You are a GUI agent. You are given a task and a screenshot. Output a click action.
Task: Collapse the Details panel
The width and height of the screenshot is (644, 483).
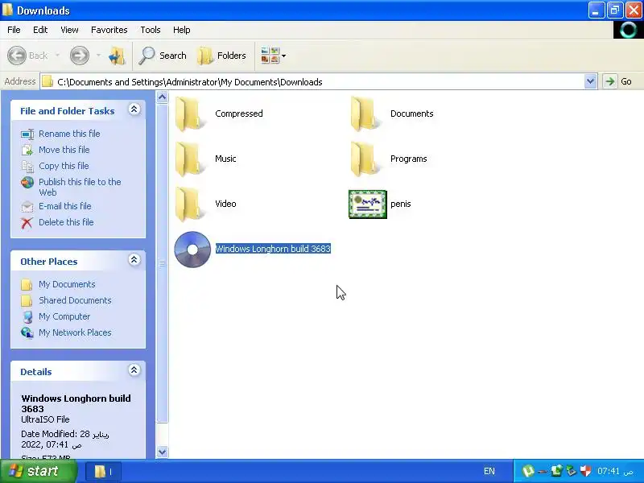pyautogui.click(x=134, y=370)
